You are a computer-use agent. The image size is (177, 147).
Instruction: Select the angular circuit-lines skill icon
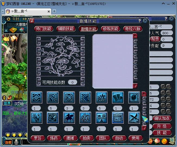(x=53, y=97)
